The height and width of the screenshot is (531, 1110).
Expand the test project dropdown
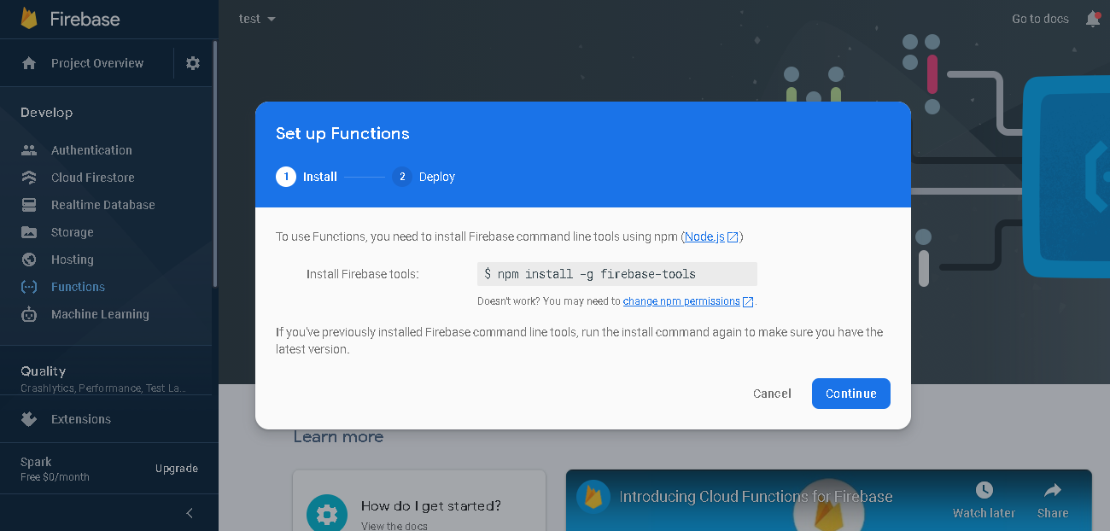(x=256, y=18)
